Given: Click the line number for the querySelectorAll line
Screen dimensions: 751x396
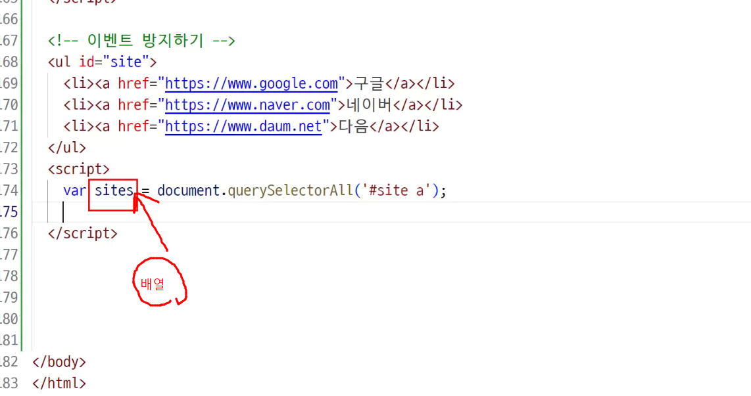Looking at the screenshot, I should [x=9, y=191].
